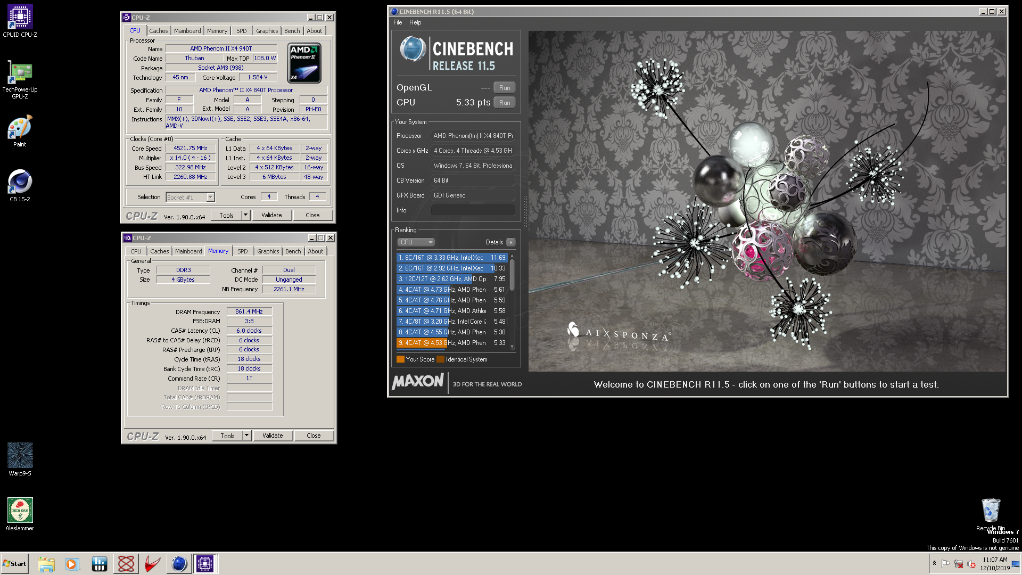Click the MAXON logo

click(x=418, y=382)
